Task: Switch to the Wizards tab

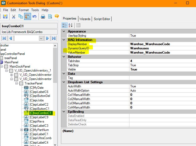Action: click(x=85, y=19)
